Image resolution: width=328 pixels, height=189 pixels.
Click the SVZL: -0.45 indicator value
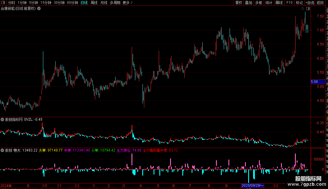pos(33,120)
